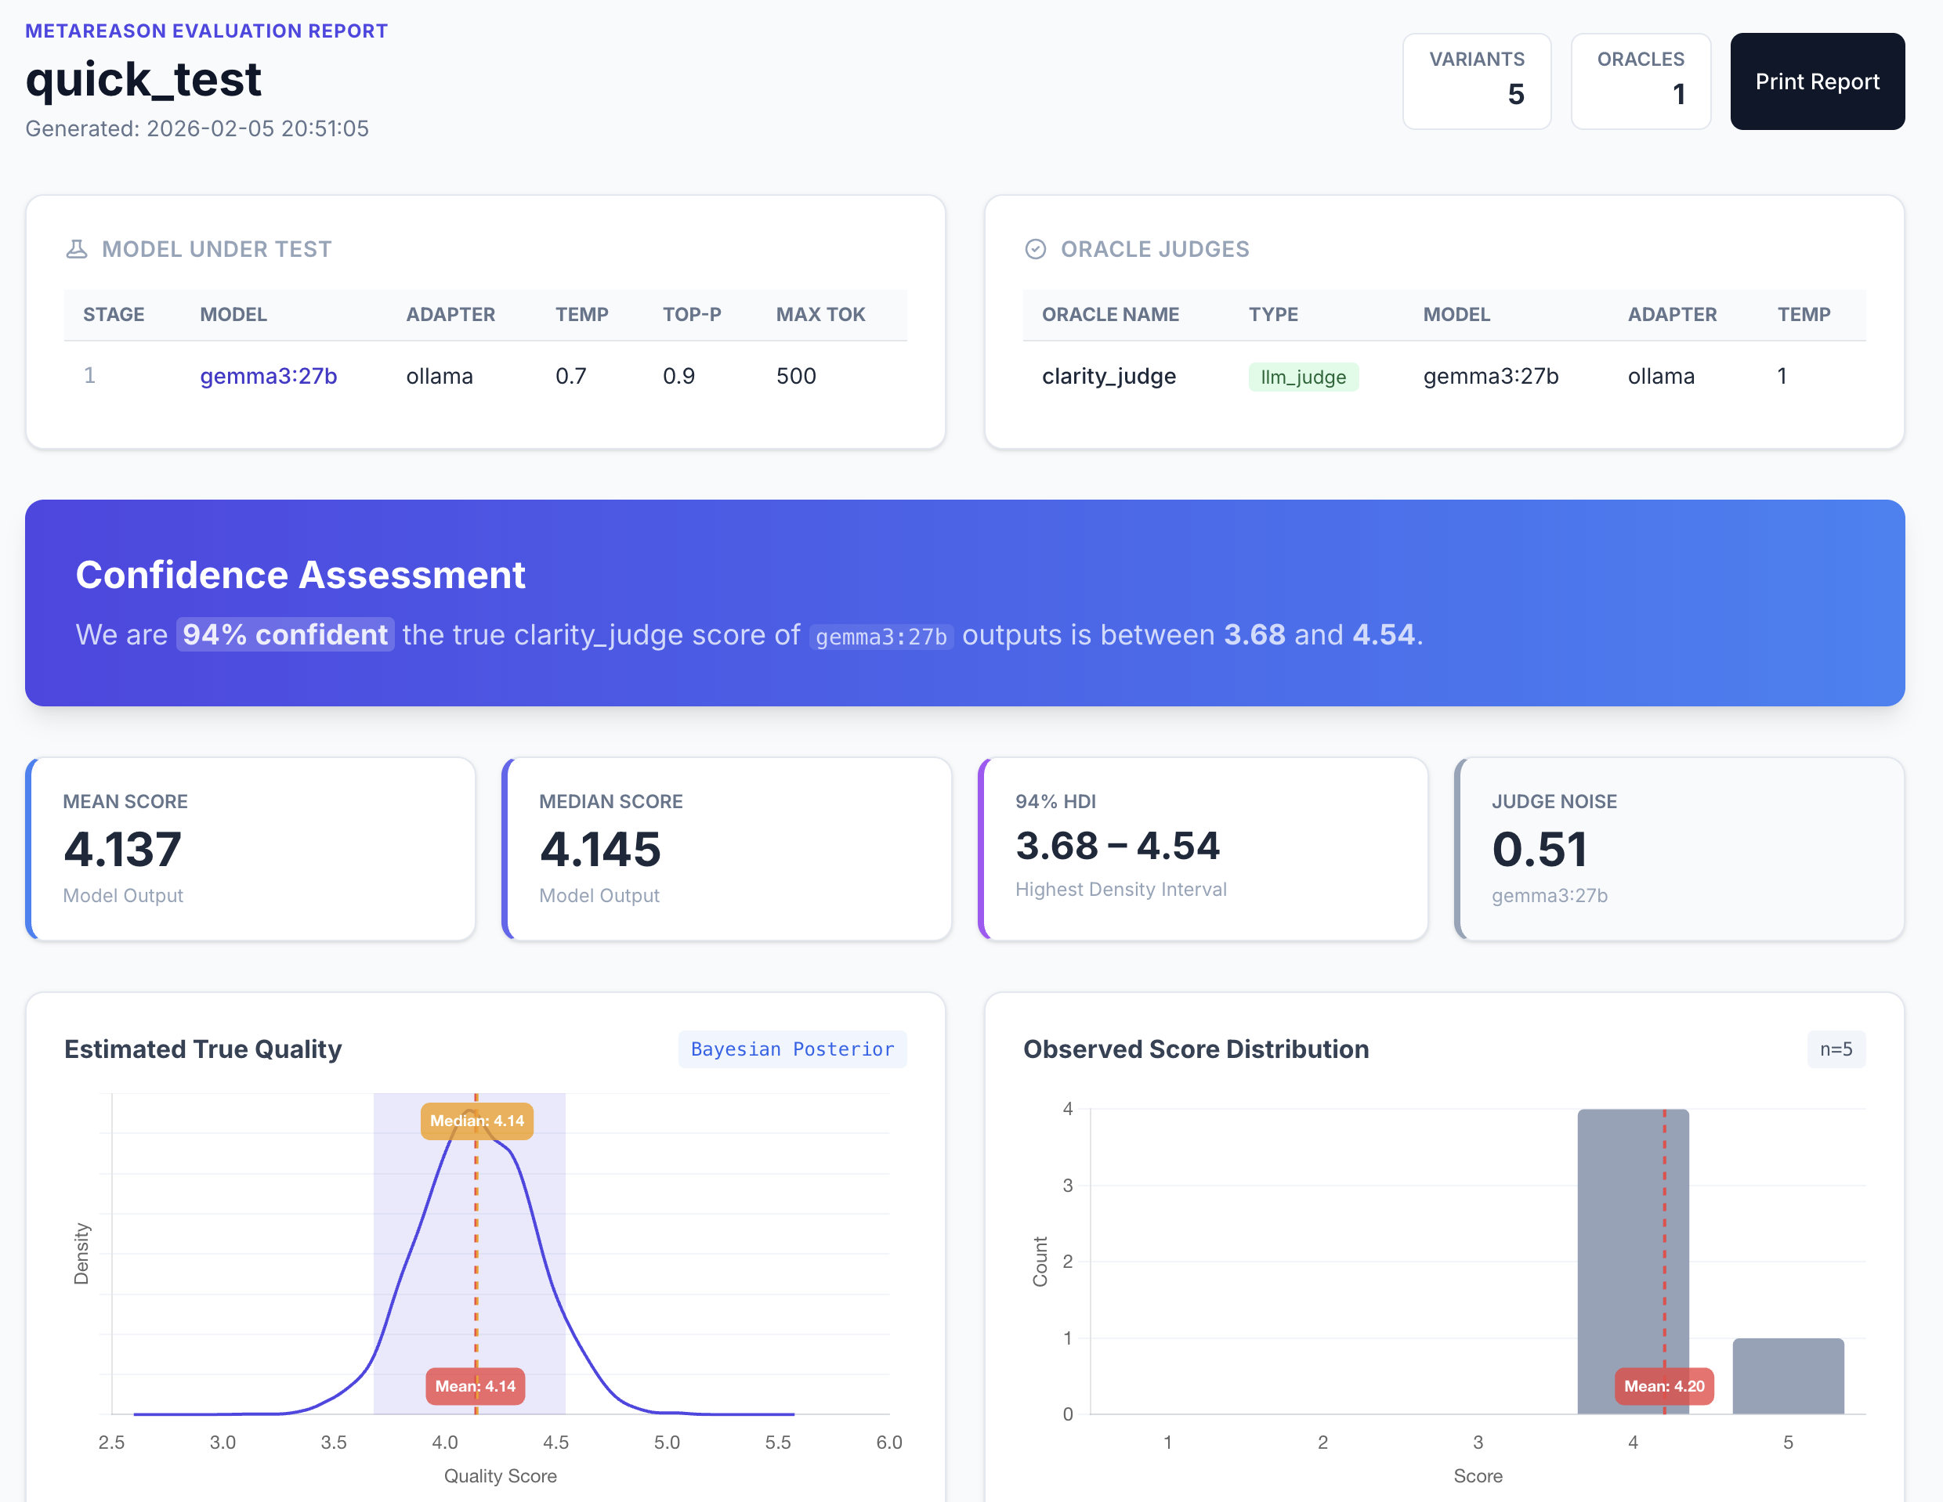Viewport: 1943px width, 1502px height.
Task: Select the Median: 4.14 marker label
Action: [x=477, y=1121]
